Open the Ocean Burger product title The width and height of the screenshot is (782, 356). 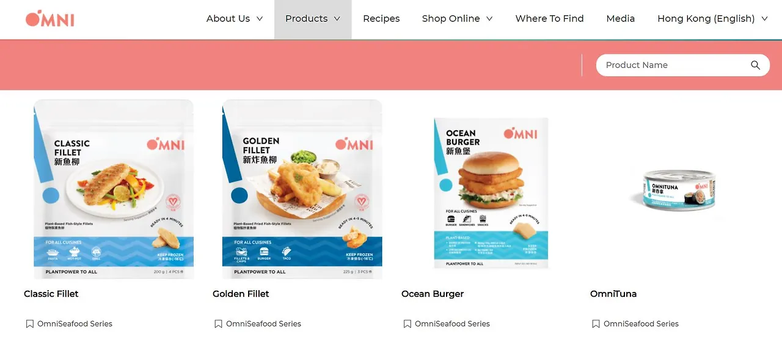click(433, 294)
